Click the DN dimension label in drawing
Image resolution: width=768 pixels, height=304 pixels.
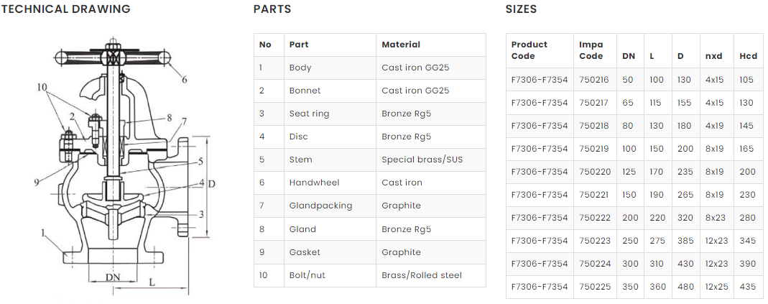click(x=113, y=276)
